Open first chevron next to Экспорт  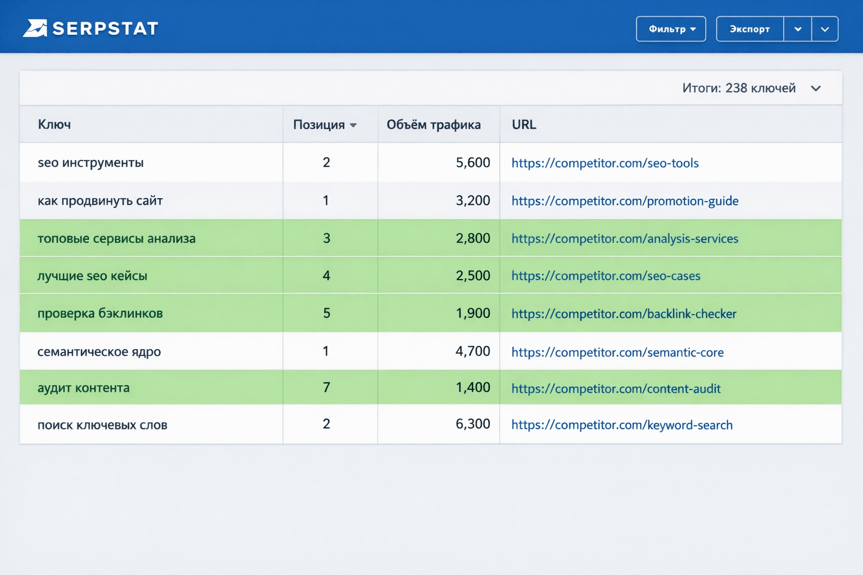(x=798, y=29)
